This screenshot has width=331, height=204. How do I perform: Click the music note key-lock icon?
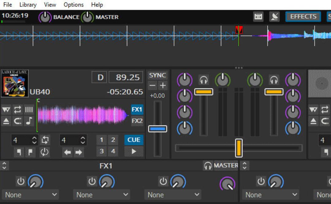point(29,121)
